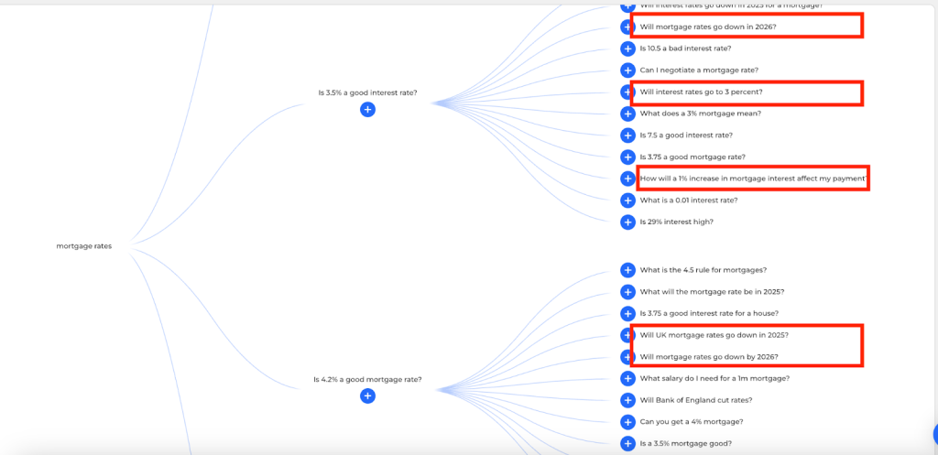Viewport: 938px width, 455px height.
Task: Select "Will mortgage rates go down in 2026?" question
Action: point(708,27)
